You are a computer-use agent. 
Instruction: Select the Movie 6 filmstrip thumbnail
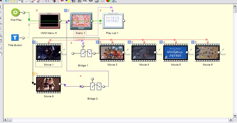coord(208,53)
